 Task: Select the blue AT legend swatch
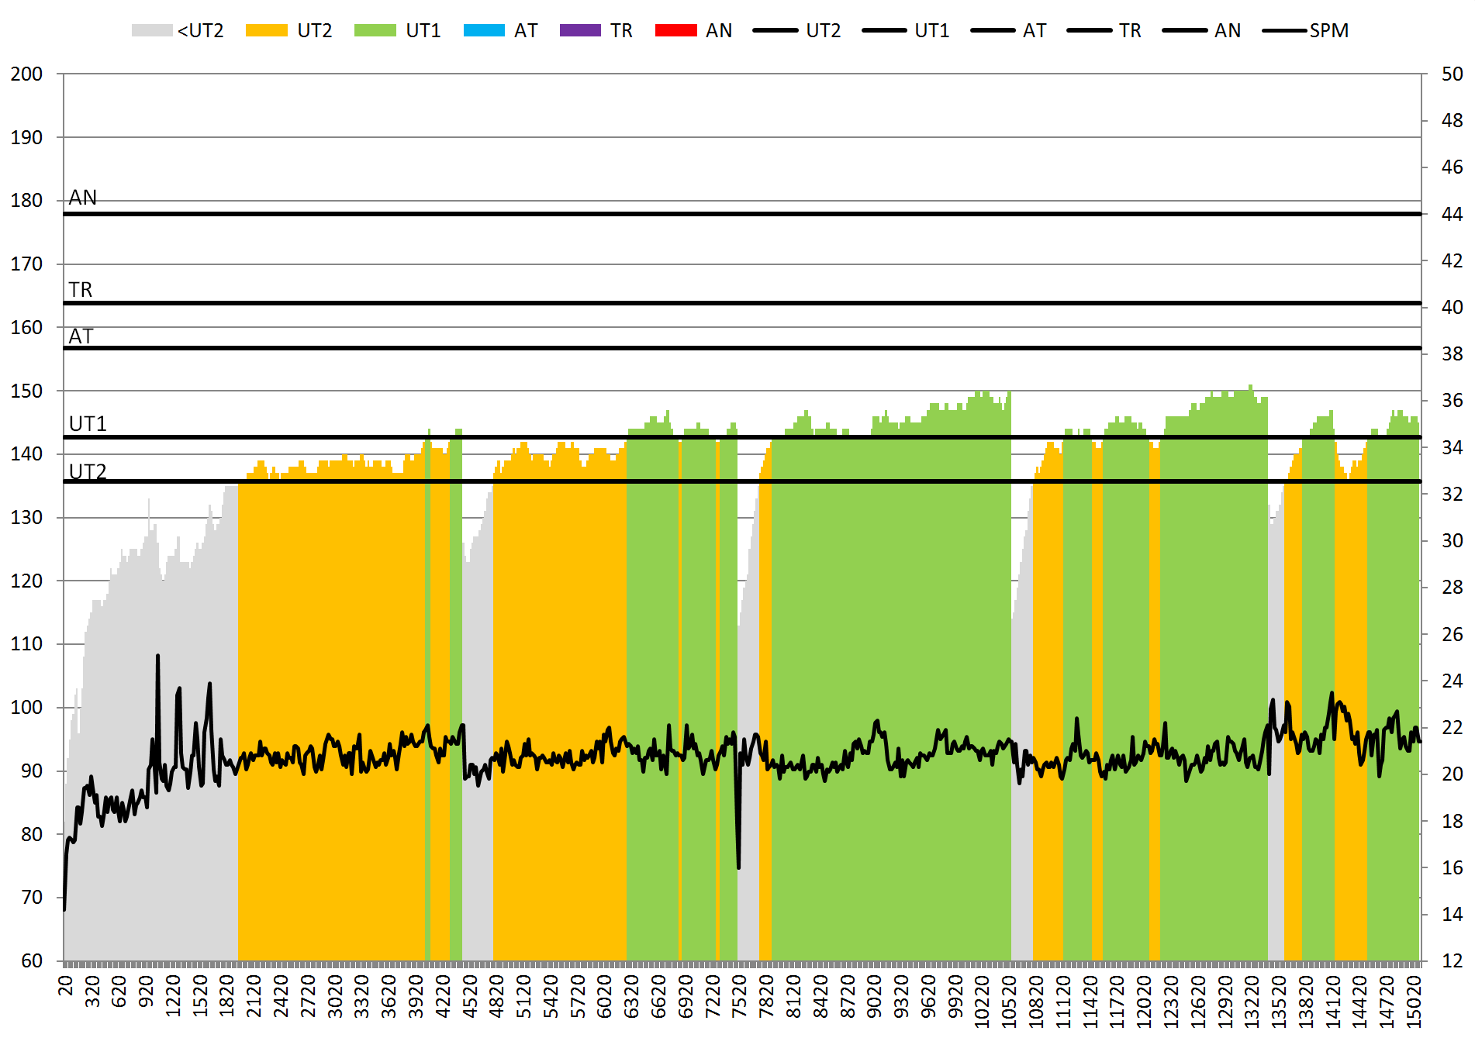click(x=484, y=30)
